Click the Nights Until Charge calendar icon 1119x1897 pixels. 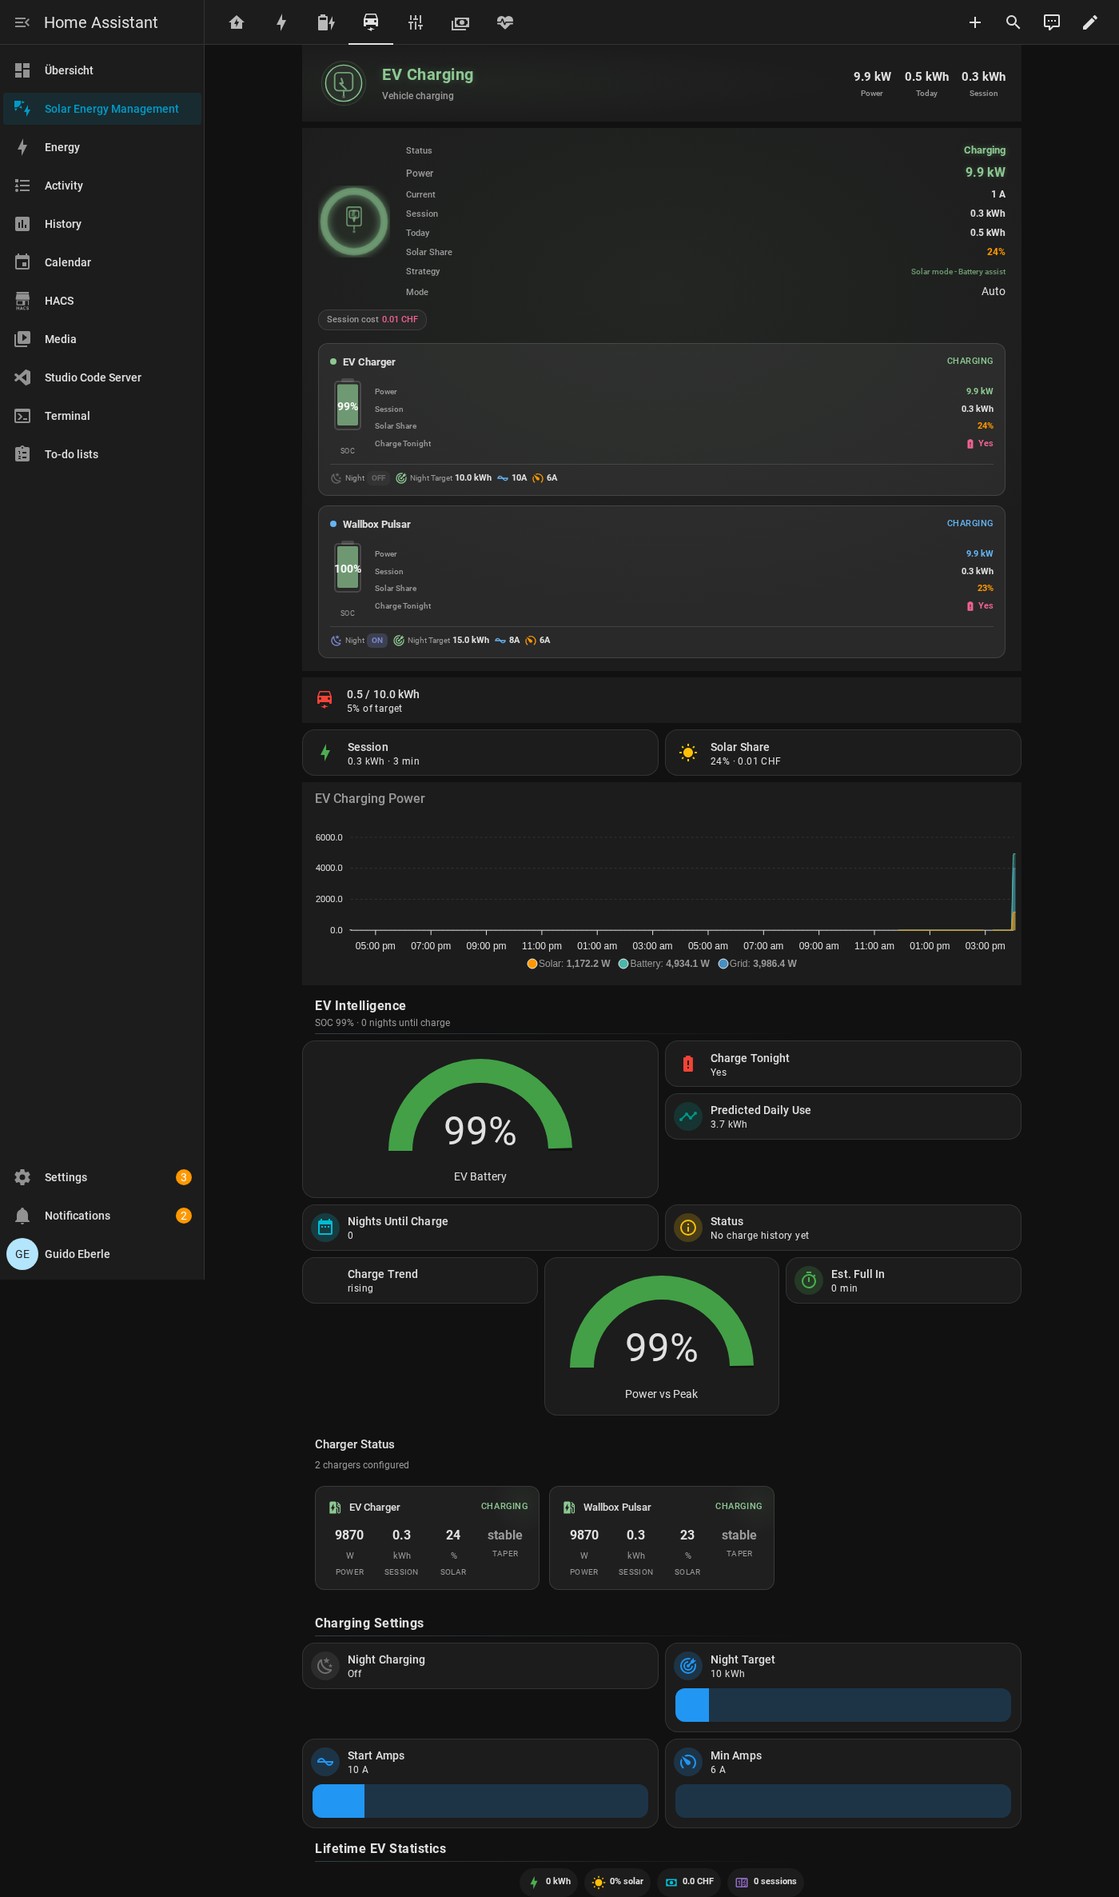(x=325, y=1228)
